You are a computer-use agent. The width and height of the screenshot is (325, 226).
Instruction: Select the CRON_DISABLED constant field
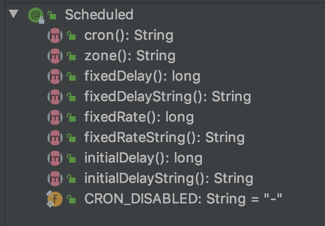[183, 199]
